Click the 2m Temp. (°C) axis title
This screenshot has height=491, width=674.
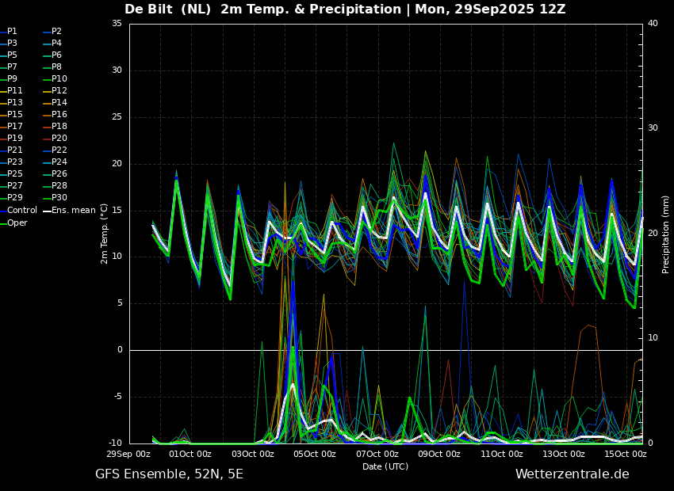point(105,234)
